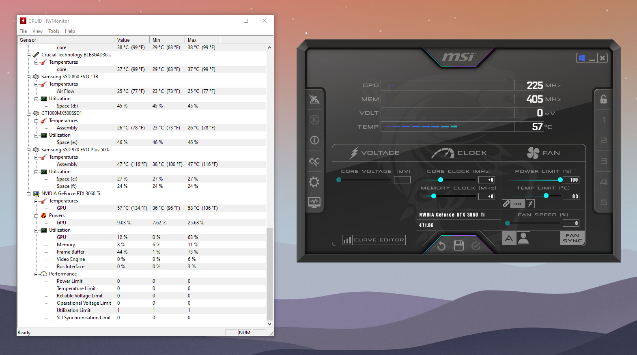Screen dimensions: 637x355
Task: Collapse the Performance branch
Action: point(36,274)
